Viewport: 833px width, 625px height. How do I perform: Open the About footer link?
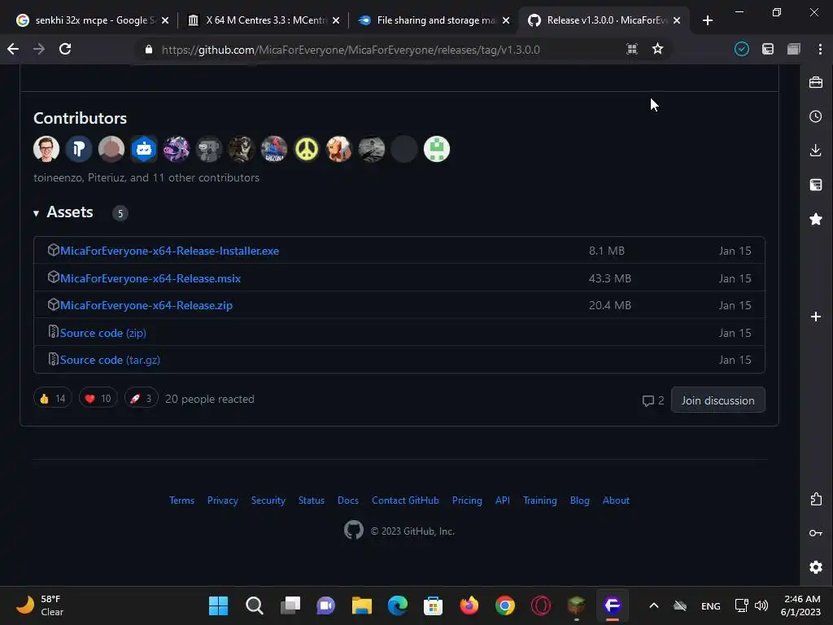pyautogui.click(x=616, y=500)
